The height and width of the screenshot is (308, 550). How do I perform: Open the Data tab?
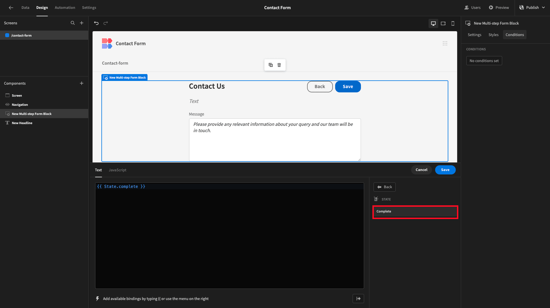[x=25, y=8]
